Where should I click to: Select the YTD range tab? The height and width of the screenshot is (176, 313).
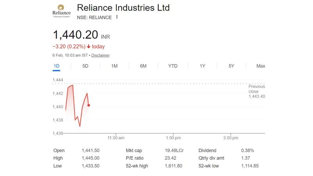pos(173,66)
